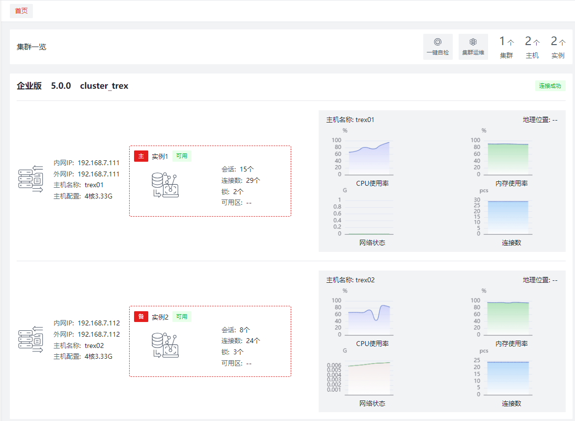Image resolution: width=575 pixels, height=421 pixels.
Task: Click the 实例2 label
Action: [160, 317]
